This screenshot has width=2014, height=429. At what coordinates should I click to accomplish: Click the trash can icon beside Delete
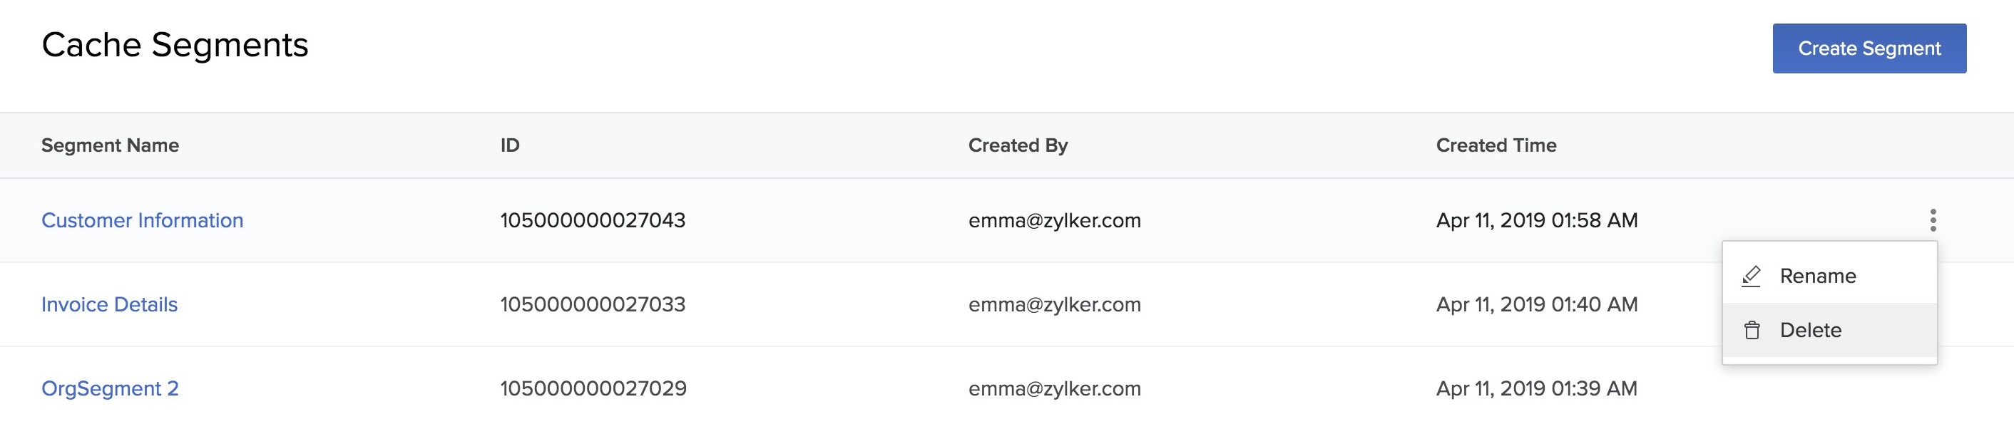click(1752, 331)
